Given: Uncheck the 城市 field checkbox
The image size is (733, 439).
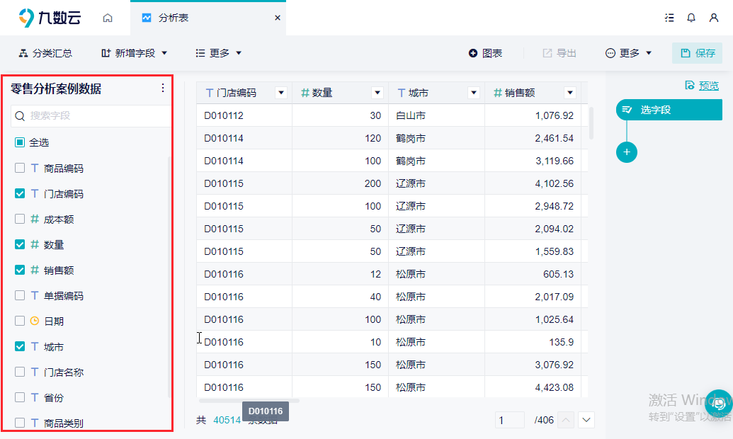Looking at the screenshot, I should point(20,346).
